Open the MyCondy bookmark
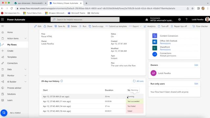Screen dimensions: 210x118 (93, 13)
